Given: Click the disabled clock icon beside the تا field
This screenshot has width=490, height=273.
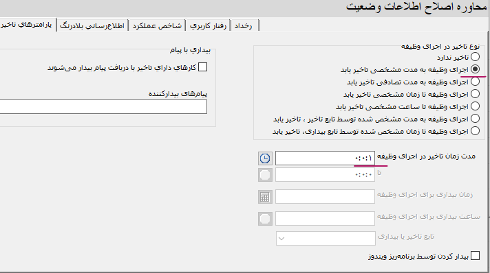Looking at the screenshot, I should click(x=265, y=175).
